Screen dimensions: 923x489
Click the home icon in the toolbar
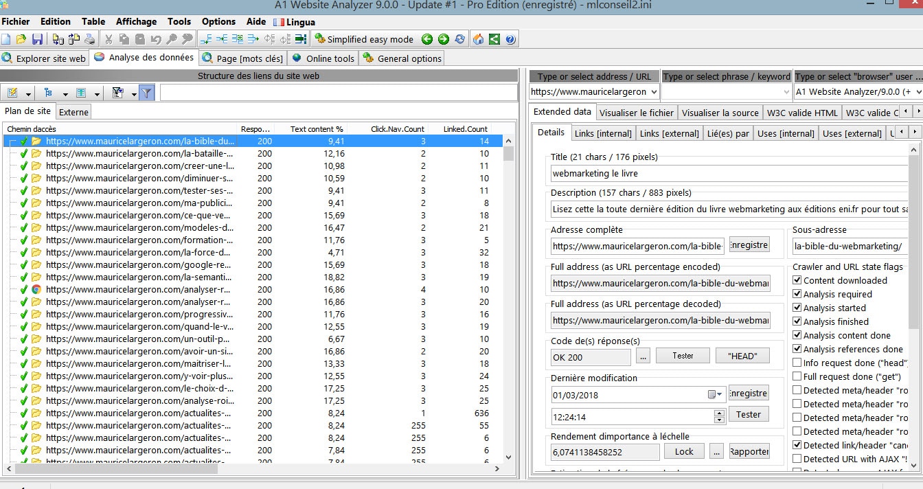[478, 39]
